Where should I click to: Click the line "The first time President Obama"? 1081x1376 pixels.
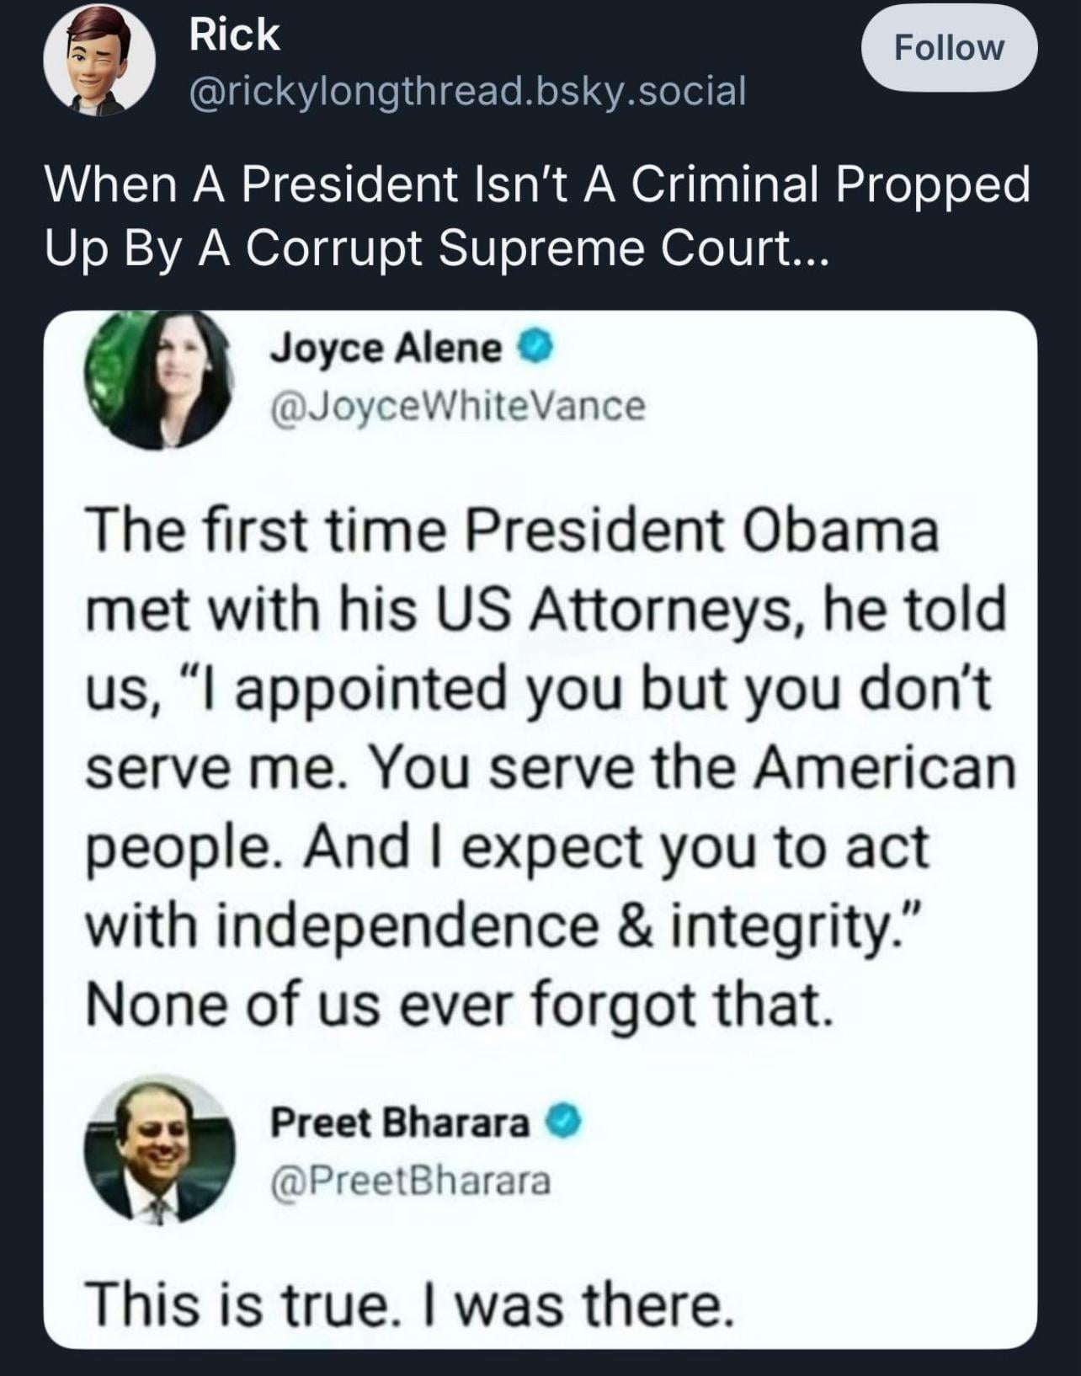[512, 531]
